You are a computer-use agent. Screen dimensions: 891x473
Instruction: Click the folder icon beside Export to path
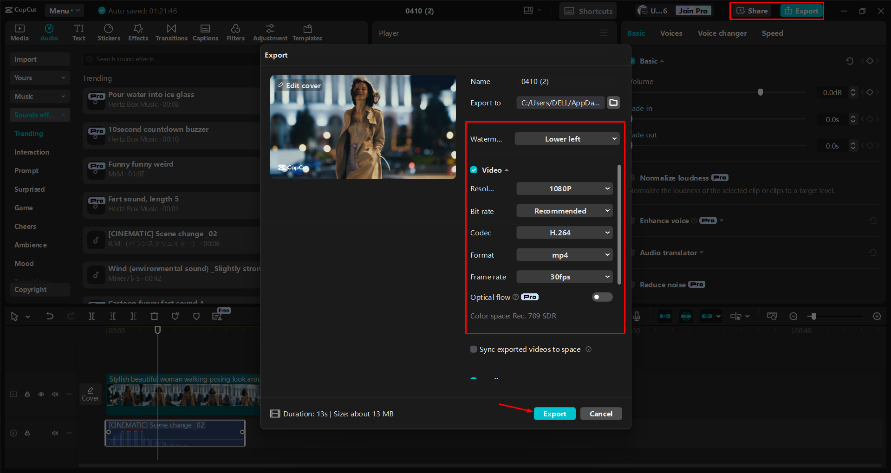tap(613, 103)
